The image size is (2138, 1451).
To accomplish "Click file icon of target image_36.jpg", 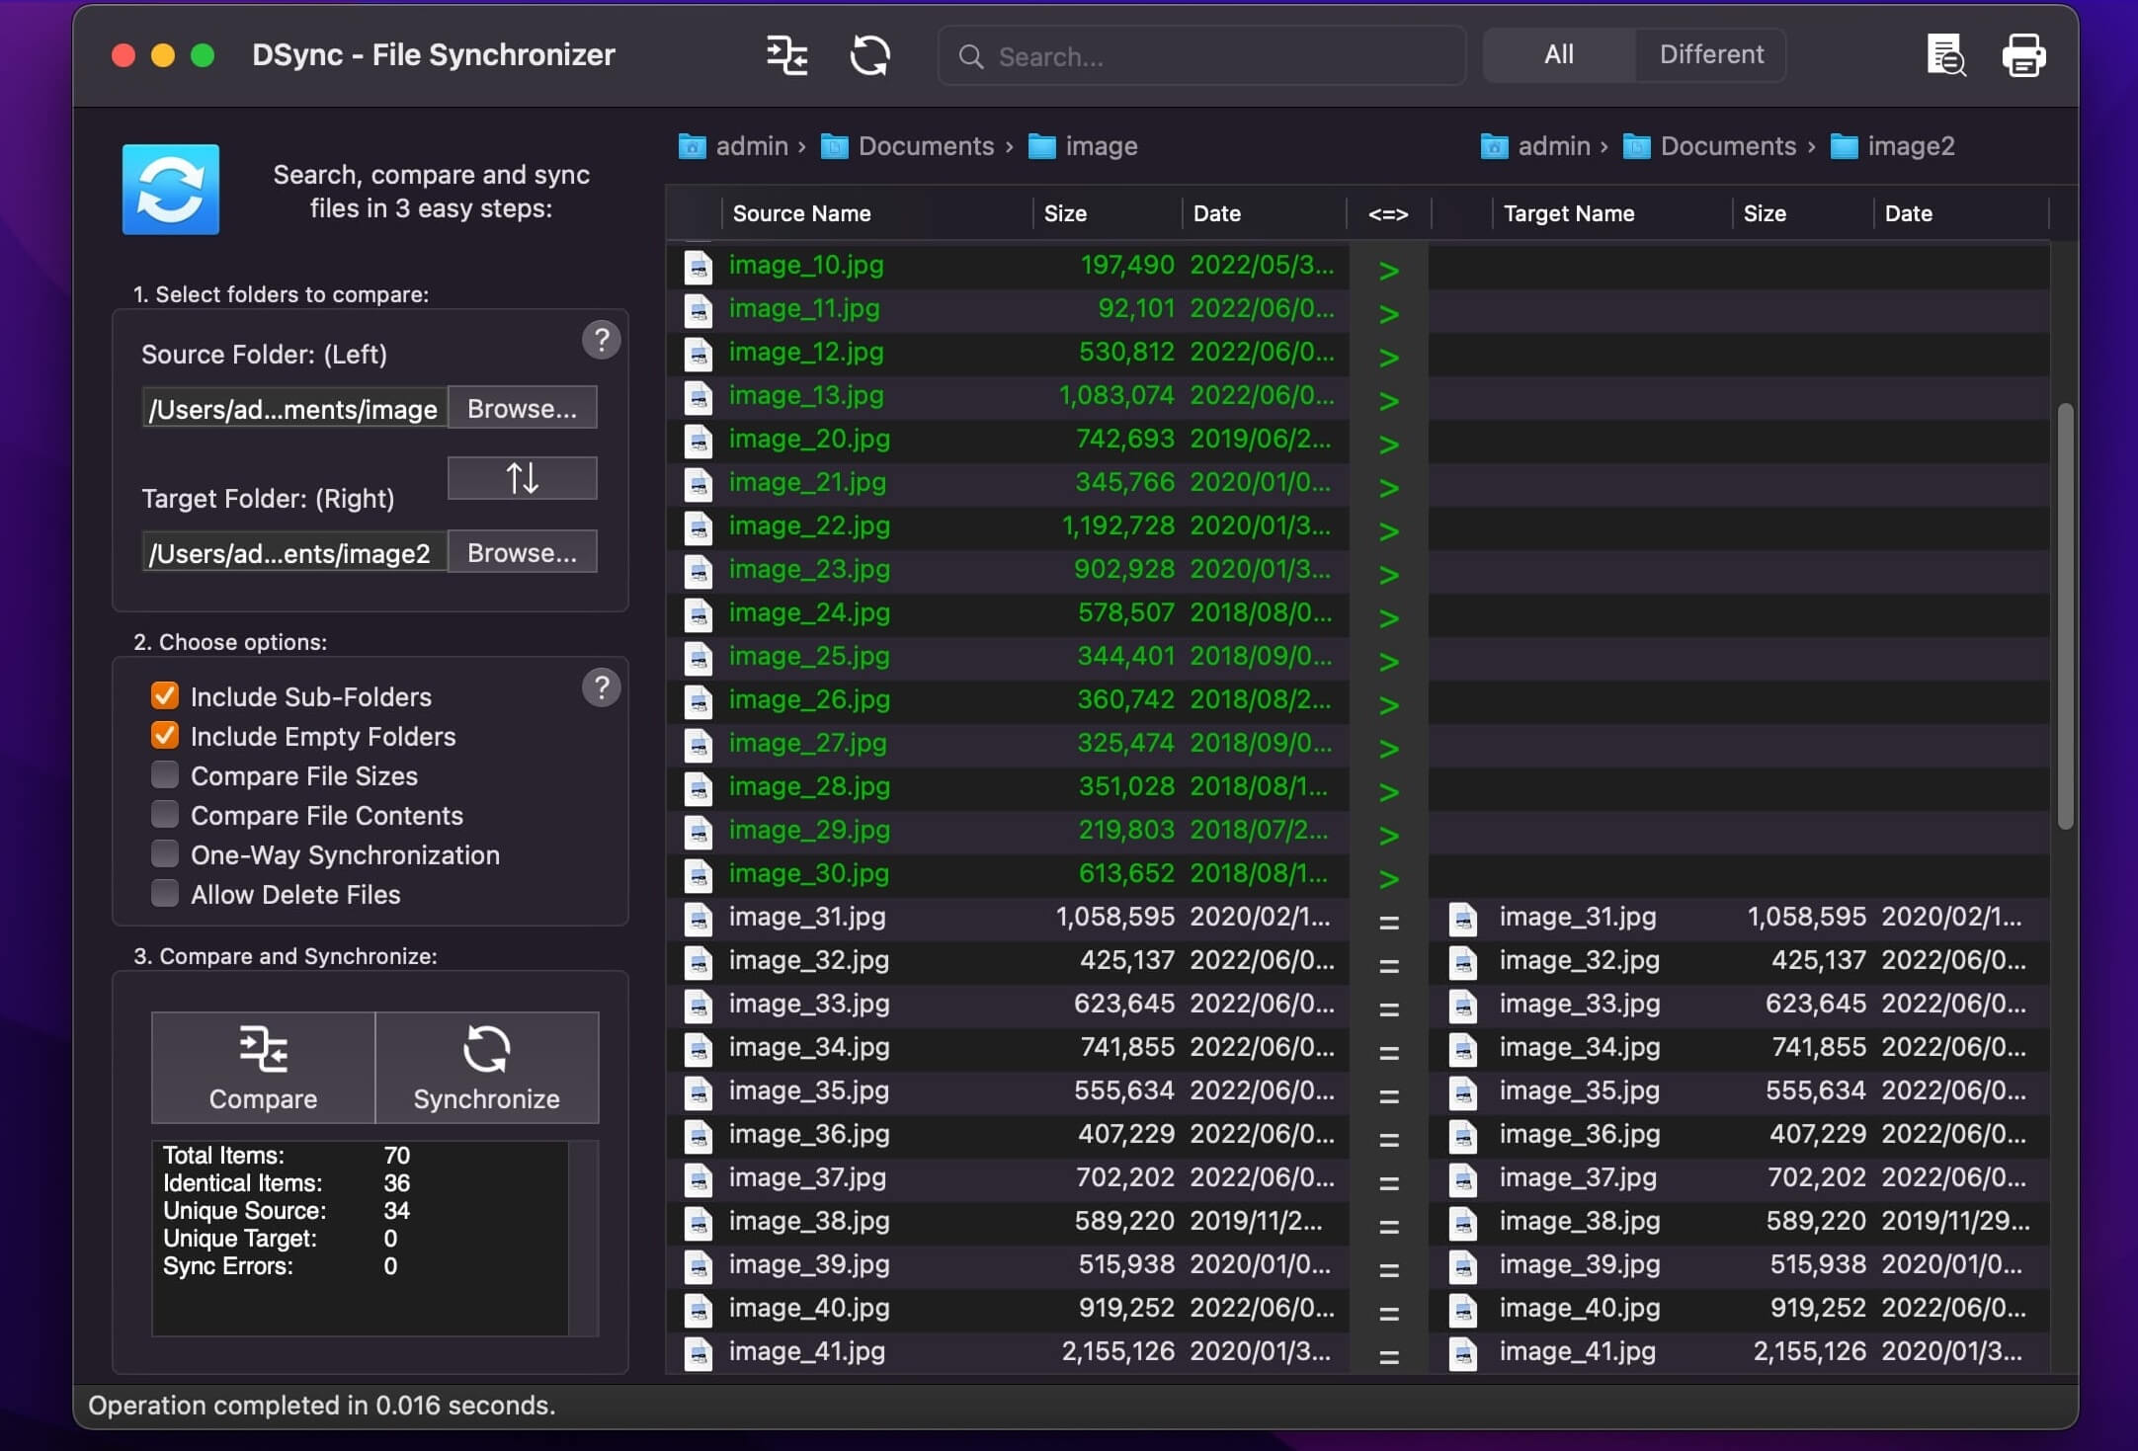I will (1463, 1136).
